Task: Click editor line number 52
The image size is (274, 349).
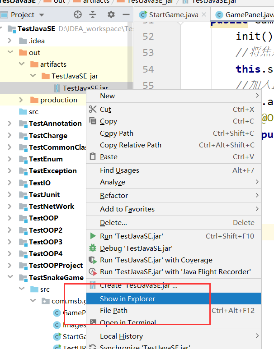Action: (x=148, y=36)
